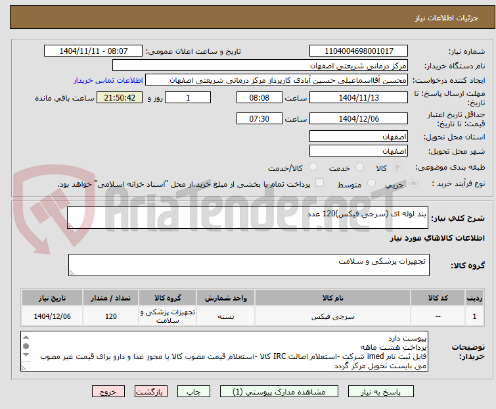Click the کد کالا column header
Screen dimensions: 496x409
pyautogui.click(x=438, y=298)
